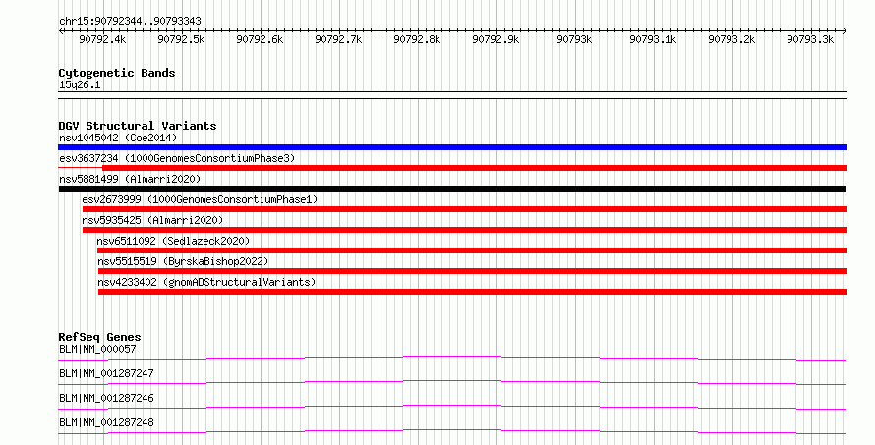Click the BLM|NM_000057 magenta intron line
This screenshot has height=445, width=875.
tap(452, 358)
